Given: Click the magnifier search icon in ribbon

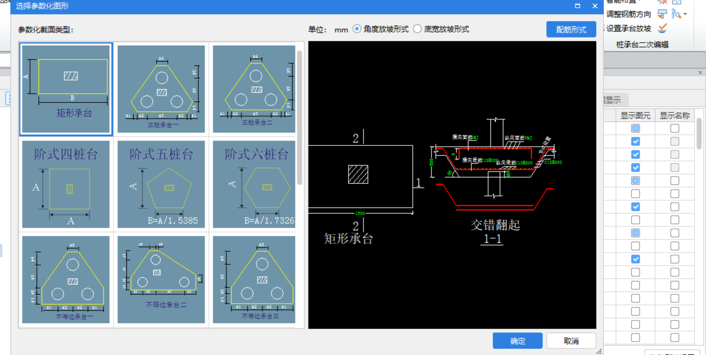Looking at the screenshot, I should click(x=676, y=14).
